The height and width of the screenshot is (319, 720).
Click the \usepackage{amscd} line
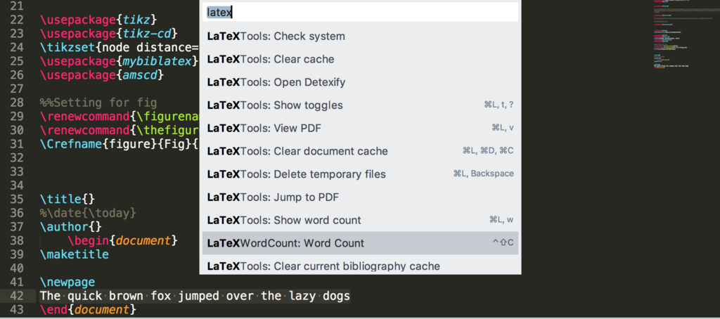point(101,74)
